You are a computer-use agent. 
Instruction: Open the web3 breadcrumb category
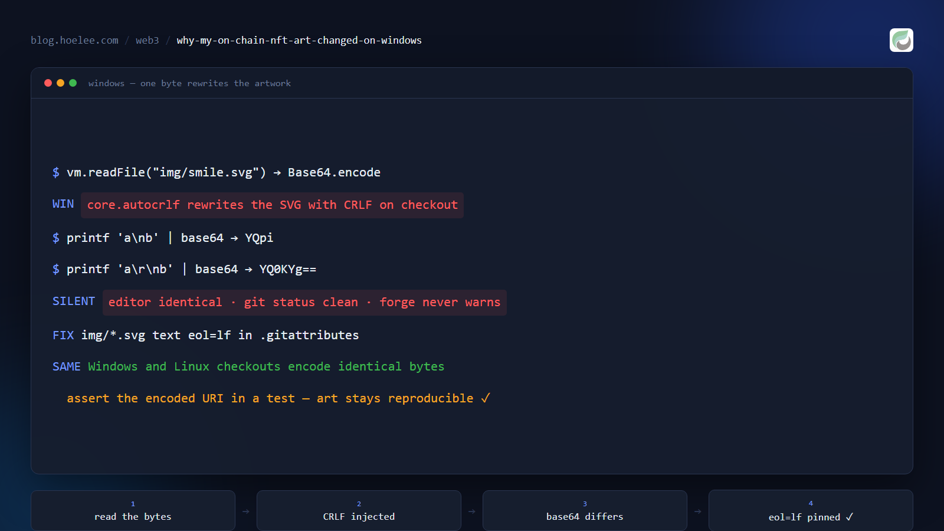(x=147, y=40)
